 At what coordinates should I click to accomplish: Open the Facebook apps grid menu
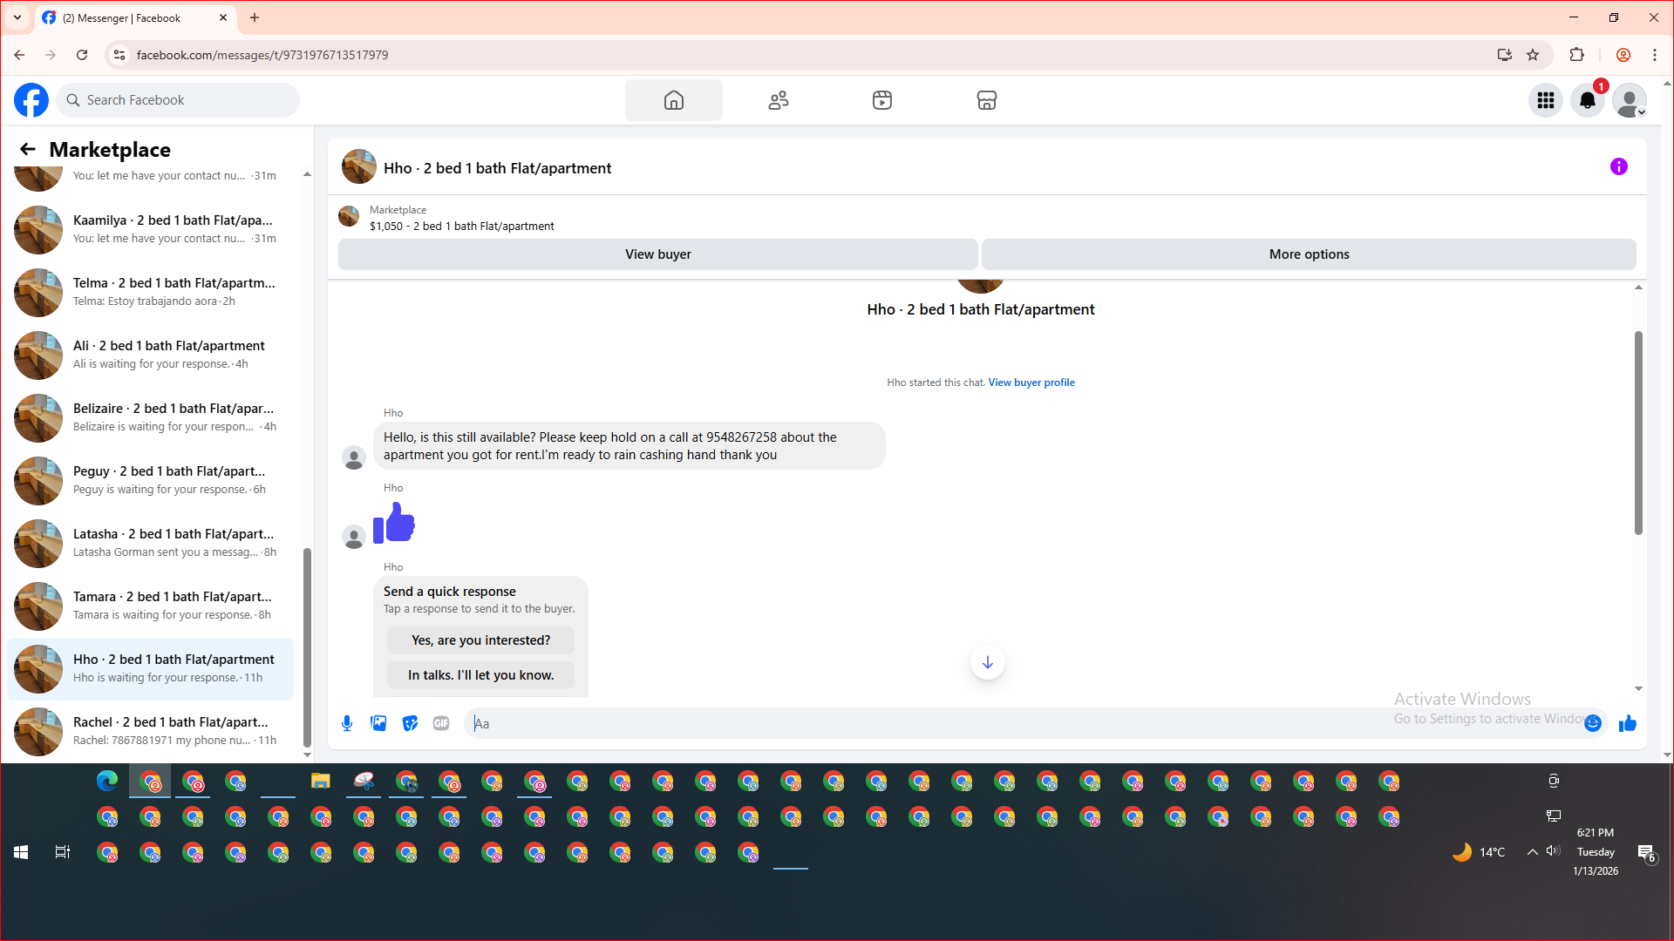(x=1545, y=100)
